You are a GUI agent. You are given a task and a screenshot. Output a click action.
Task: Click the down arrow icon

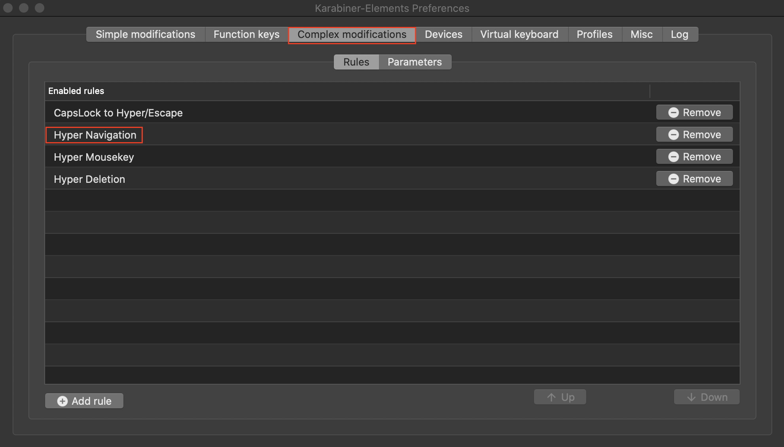(691, 397)
